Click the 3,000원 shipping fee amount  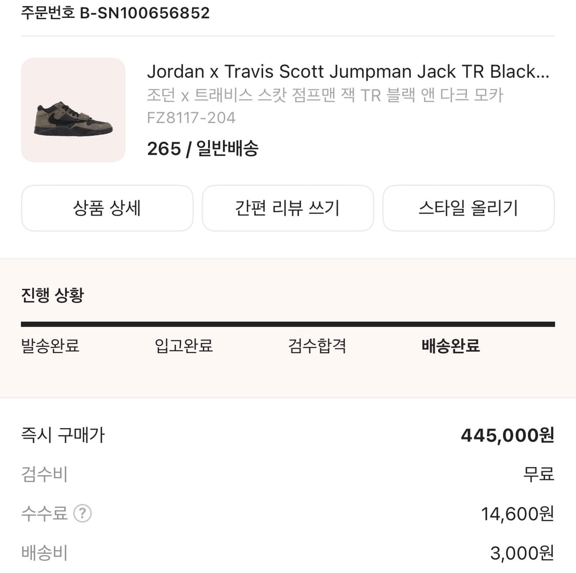click(x=522, y=553)
